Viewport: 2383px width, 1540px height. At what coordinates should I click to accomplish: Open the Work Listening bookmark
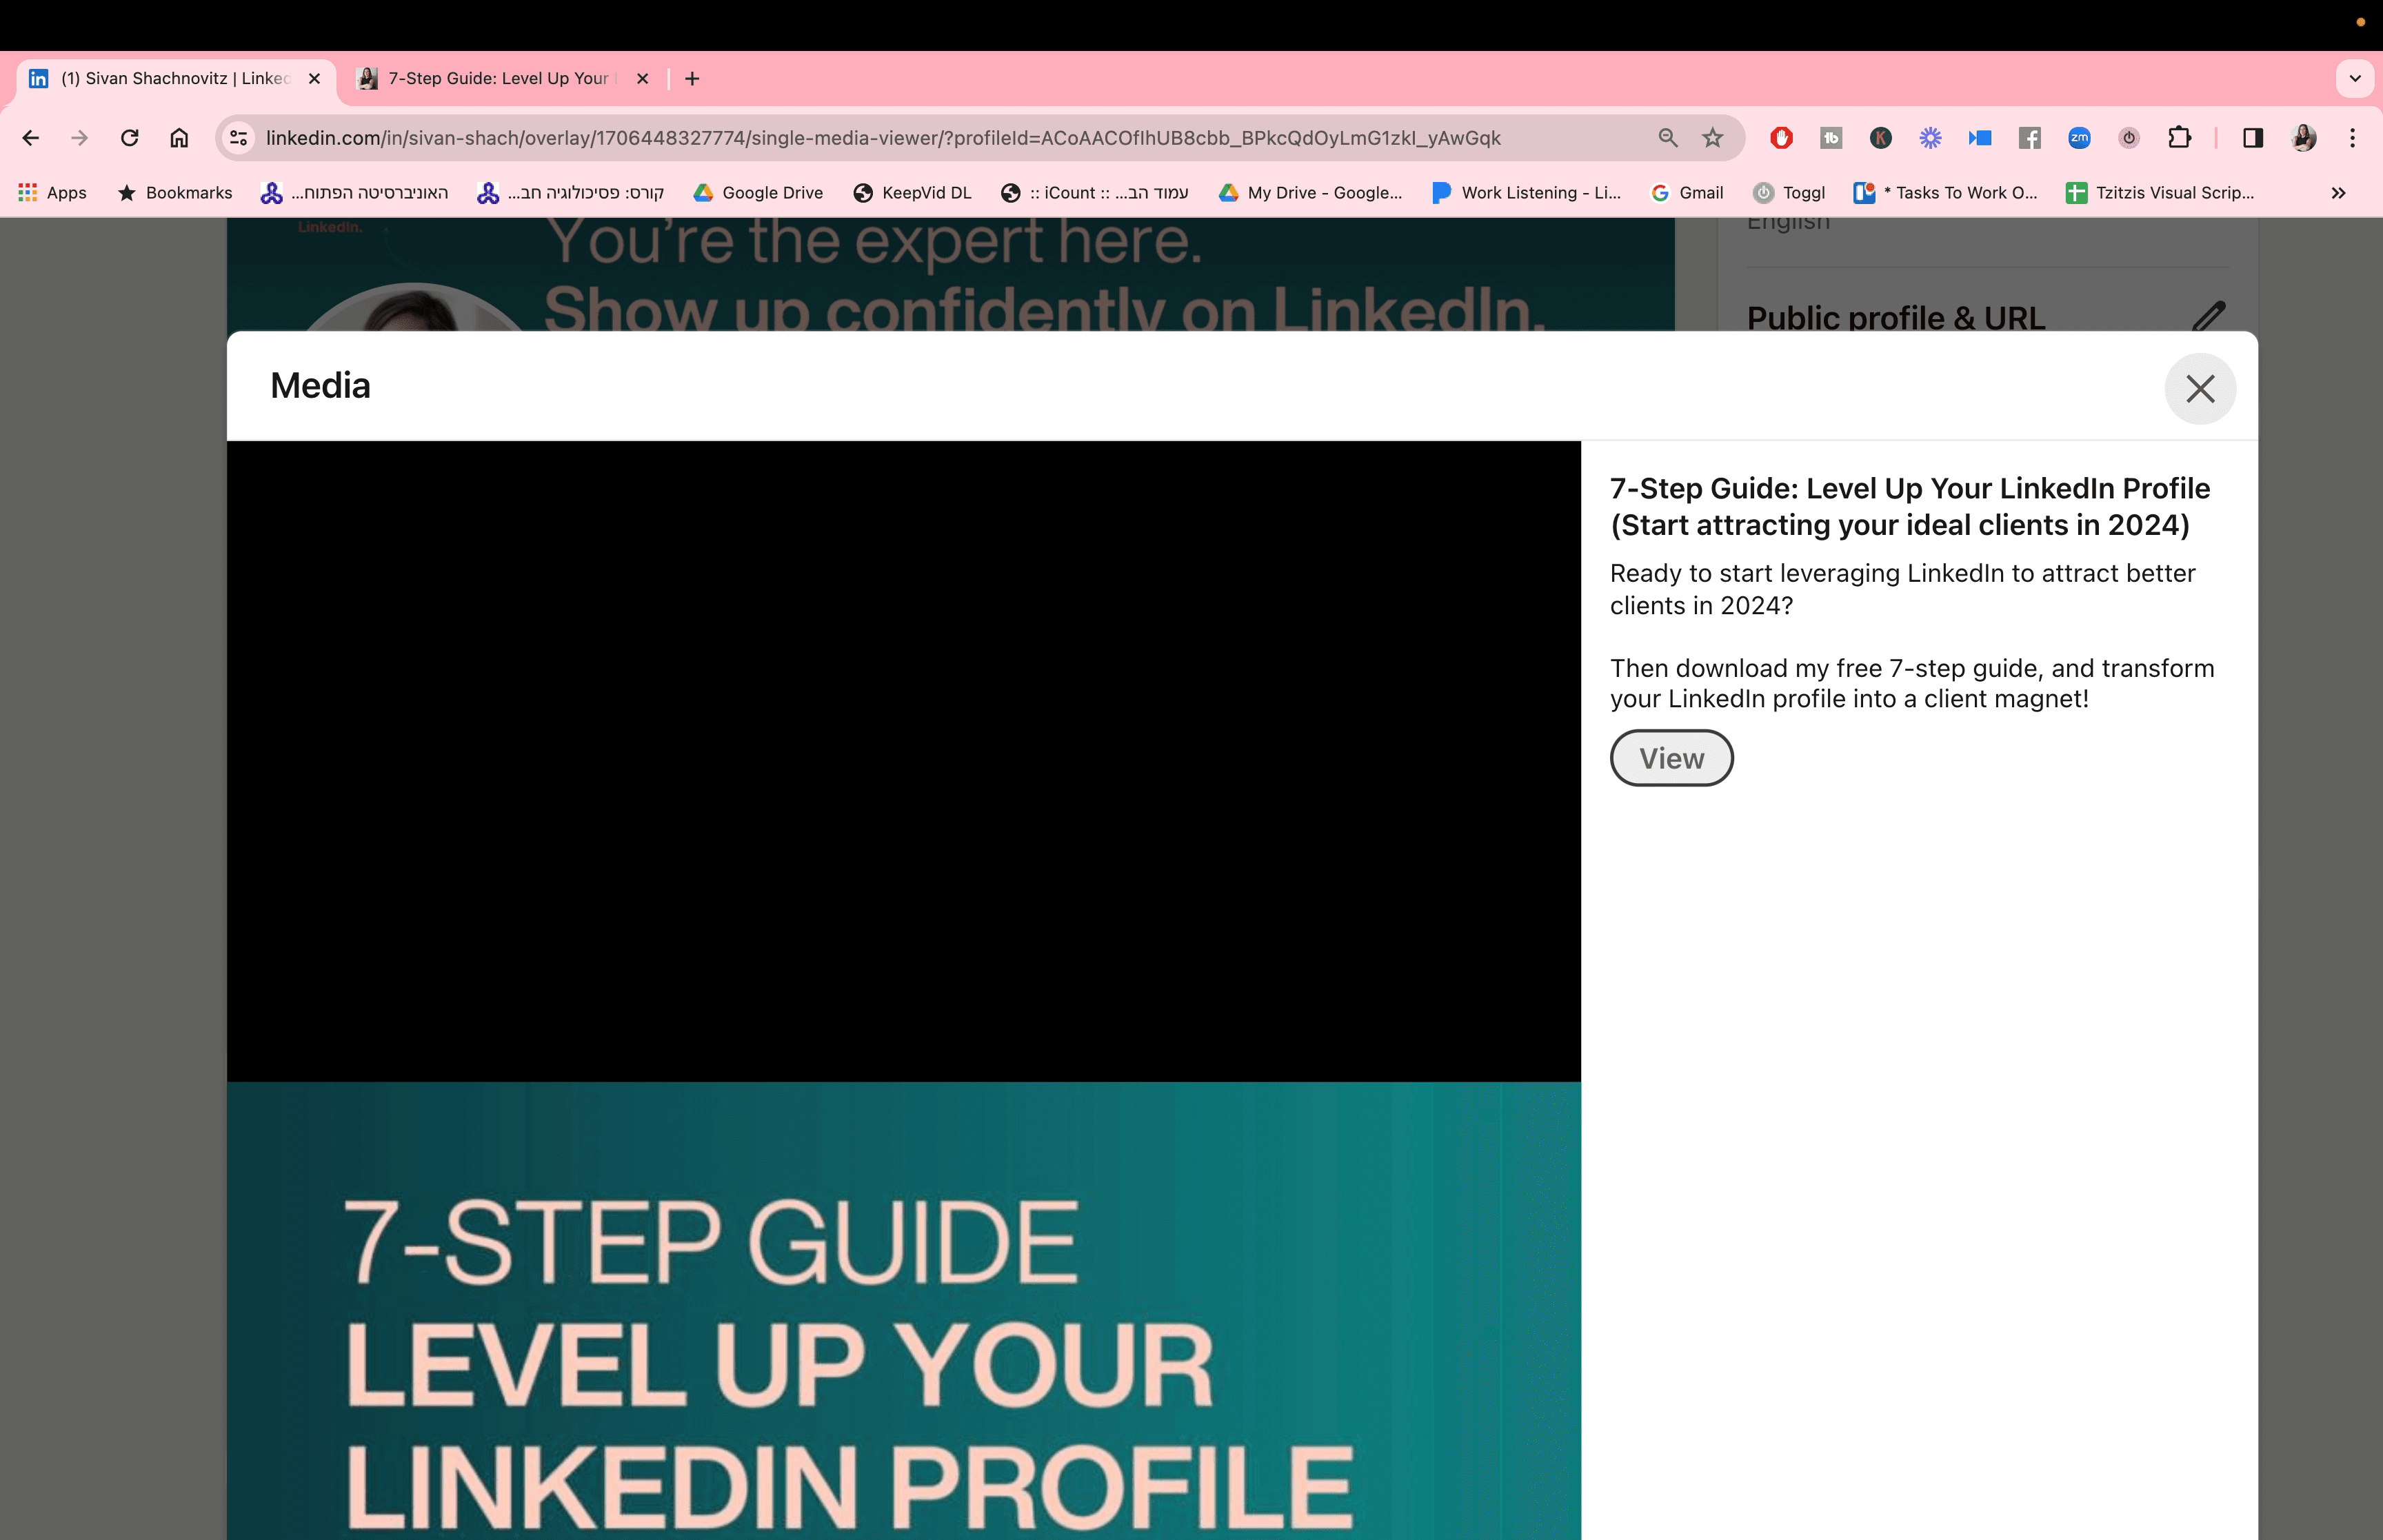(x=1527, y=192)
